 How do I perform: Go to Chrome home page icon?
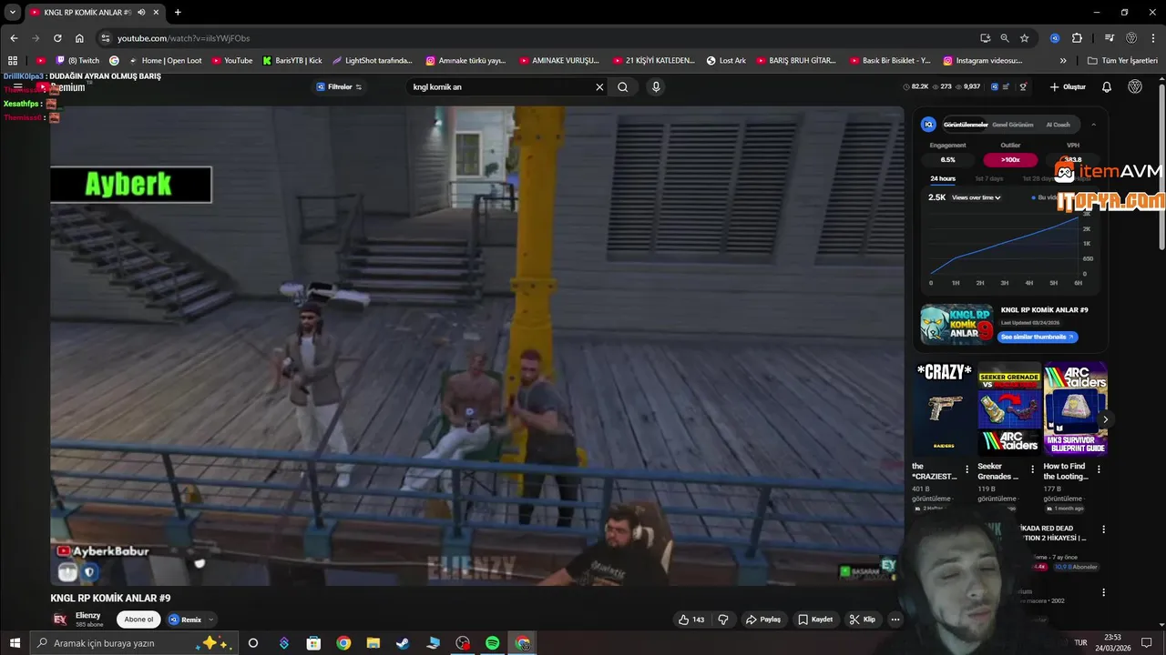pos(79,38)
